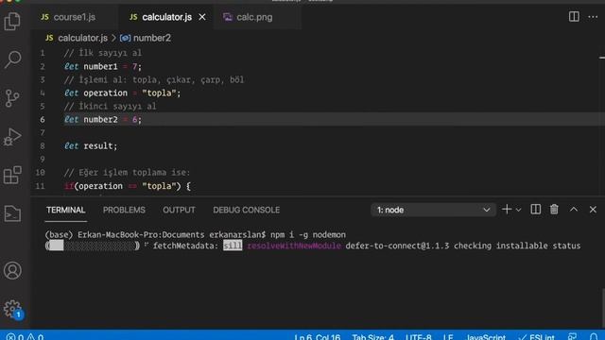The height and width of the screenshot is (340, 605).
Task: Click calculator.js in the breadcrumb
Action: pos(82,38)
